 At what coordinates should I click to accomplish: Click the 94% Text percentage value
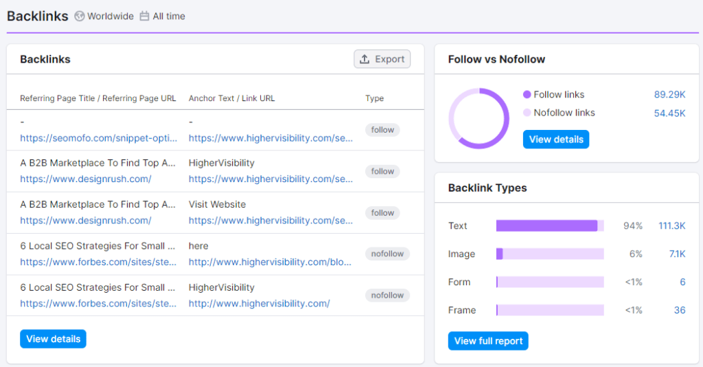pyautogui.click(x=632, y=225)
